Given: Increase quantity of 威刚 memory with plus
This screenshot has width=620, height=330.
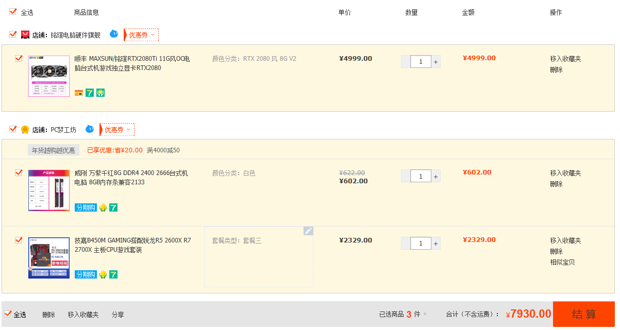Looking at the screenshot, I should (x=436, y=177).
